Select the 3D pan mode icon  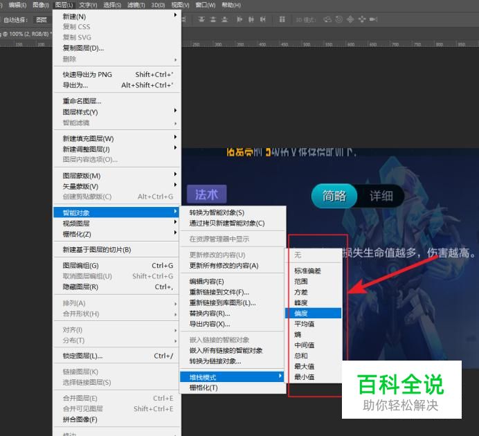[350, 19]
